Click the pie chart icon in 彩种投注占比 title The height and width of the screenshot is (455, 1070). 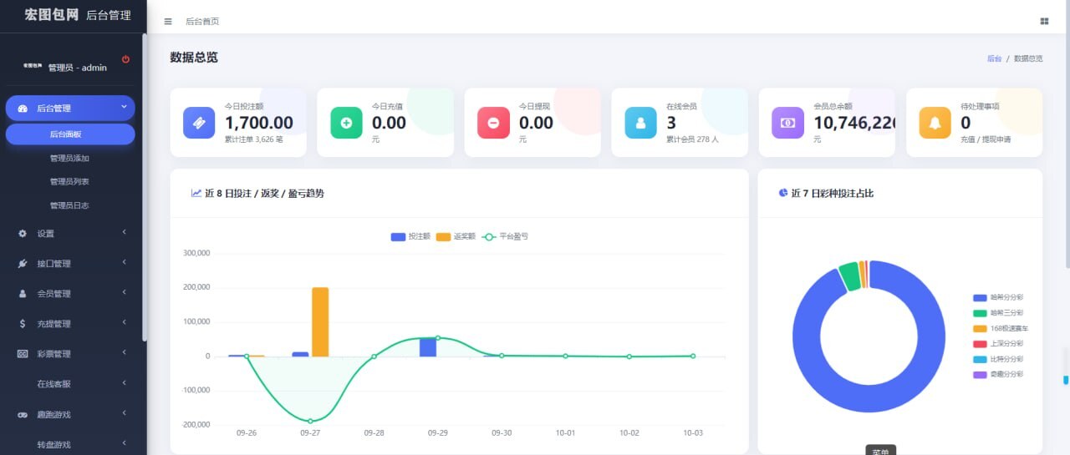(x=783, y=193)
